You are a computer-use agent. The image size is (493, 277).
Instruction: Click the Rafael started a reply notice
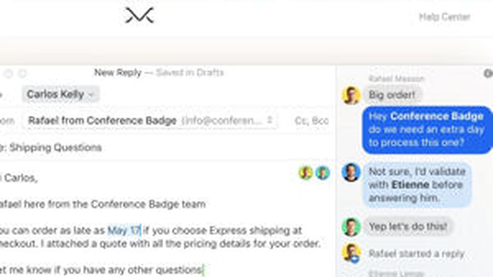416,254
